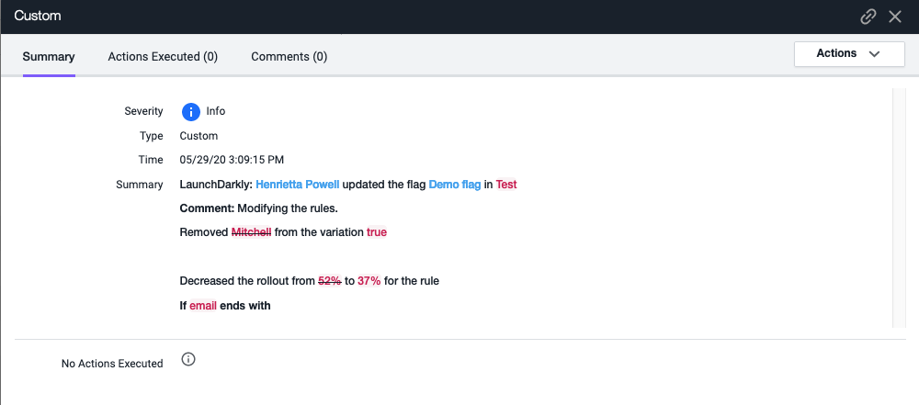Close the Custom event dialog
The height and width of the screenshot is (405, 919).
tap(895, 17)
